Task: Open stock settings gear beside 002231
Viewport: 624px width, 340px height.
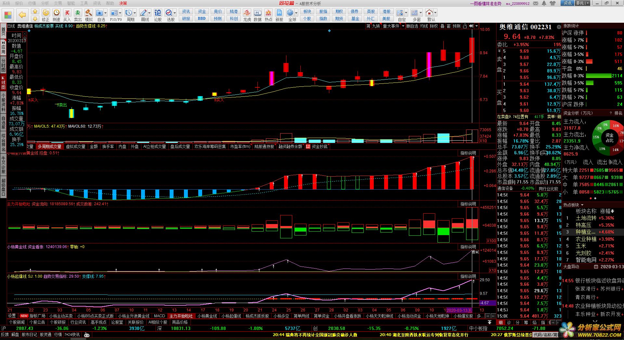Action: click(559, 27)
